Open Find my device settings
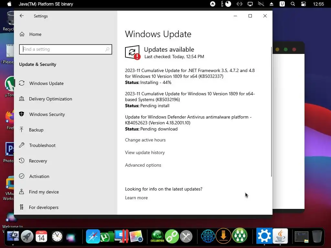The height and width of the screenshot is (248, 331). pos(44,192)
